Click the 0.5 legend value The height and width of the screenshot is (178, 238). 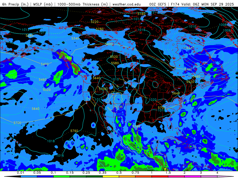pyautogui.click(x=119, y=173)
